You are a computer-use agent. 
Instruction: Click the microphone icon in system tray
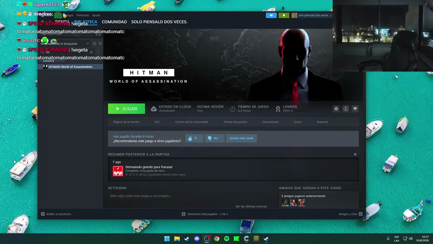(x=388, y=239)
